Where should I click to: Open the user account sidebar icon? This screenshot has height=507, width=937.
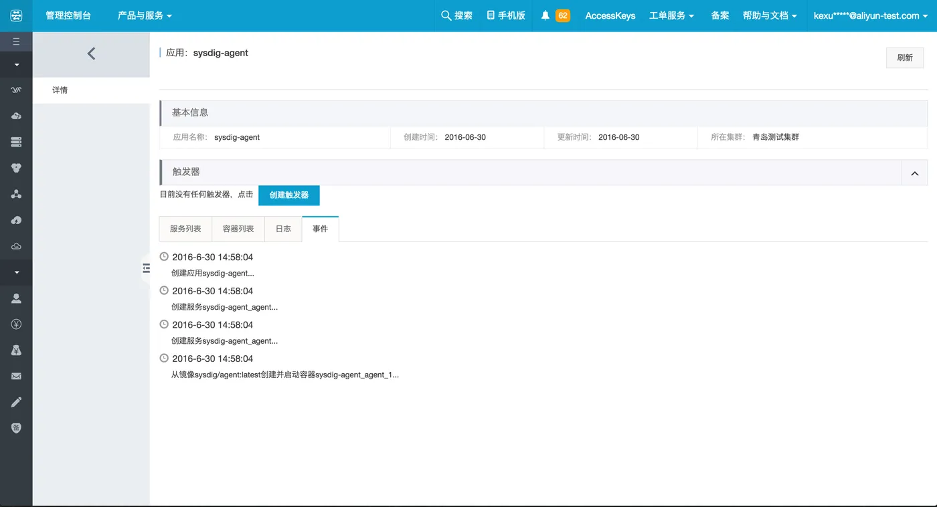16,298
